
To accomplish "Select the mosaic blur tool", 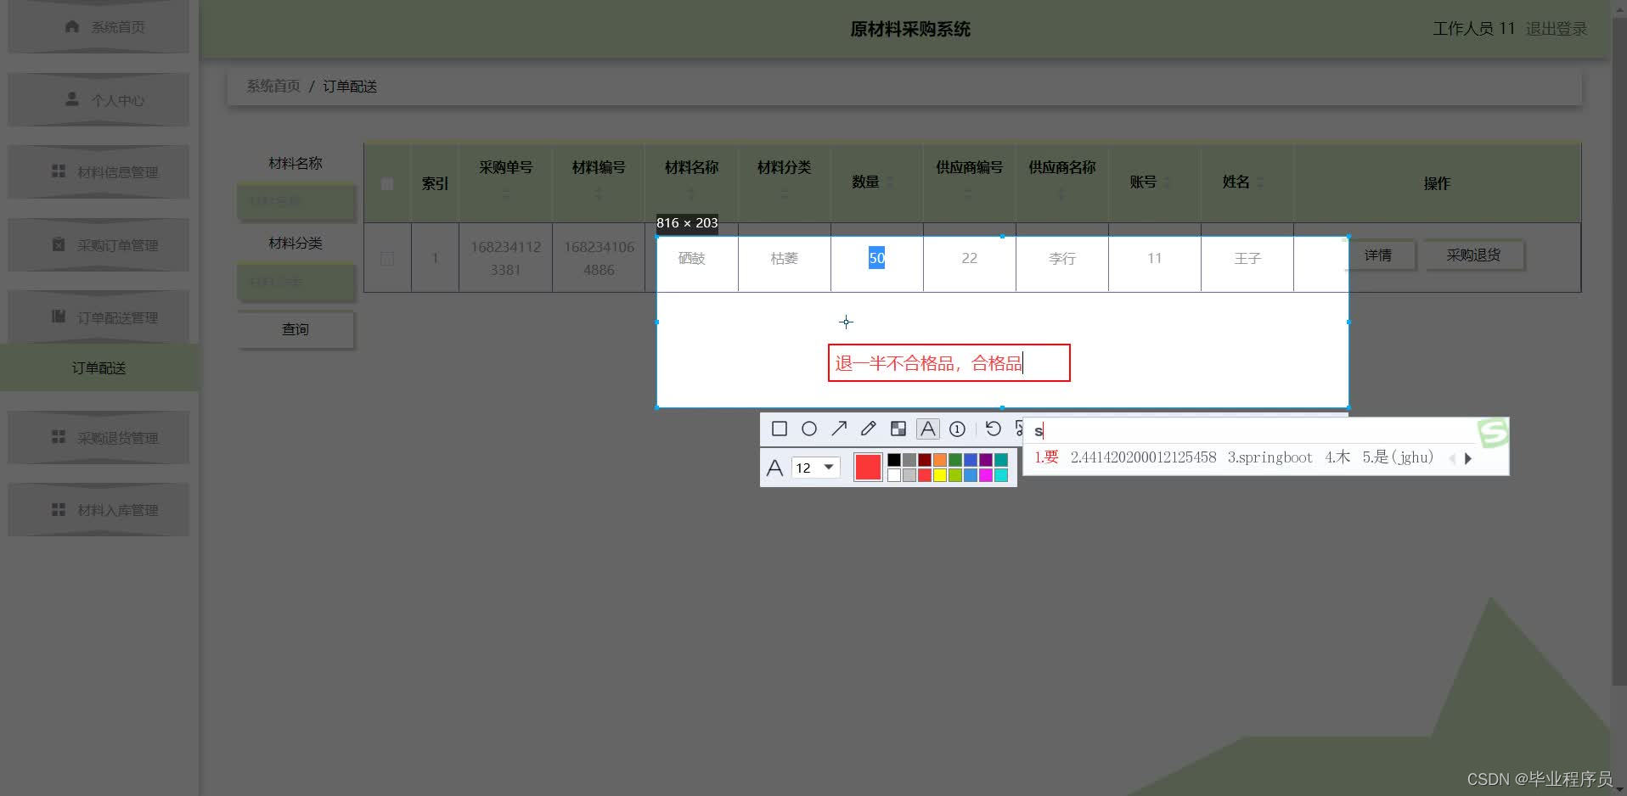I will (x=898, y=429).
